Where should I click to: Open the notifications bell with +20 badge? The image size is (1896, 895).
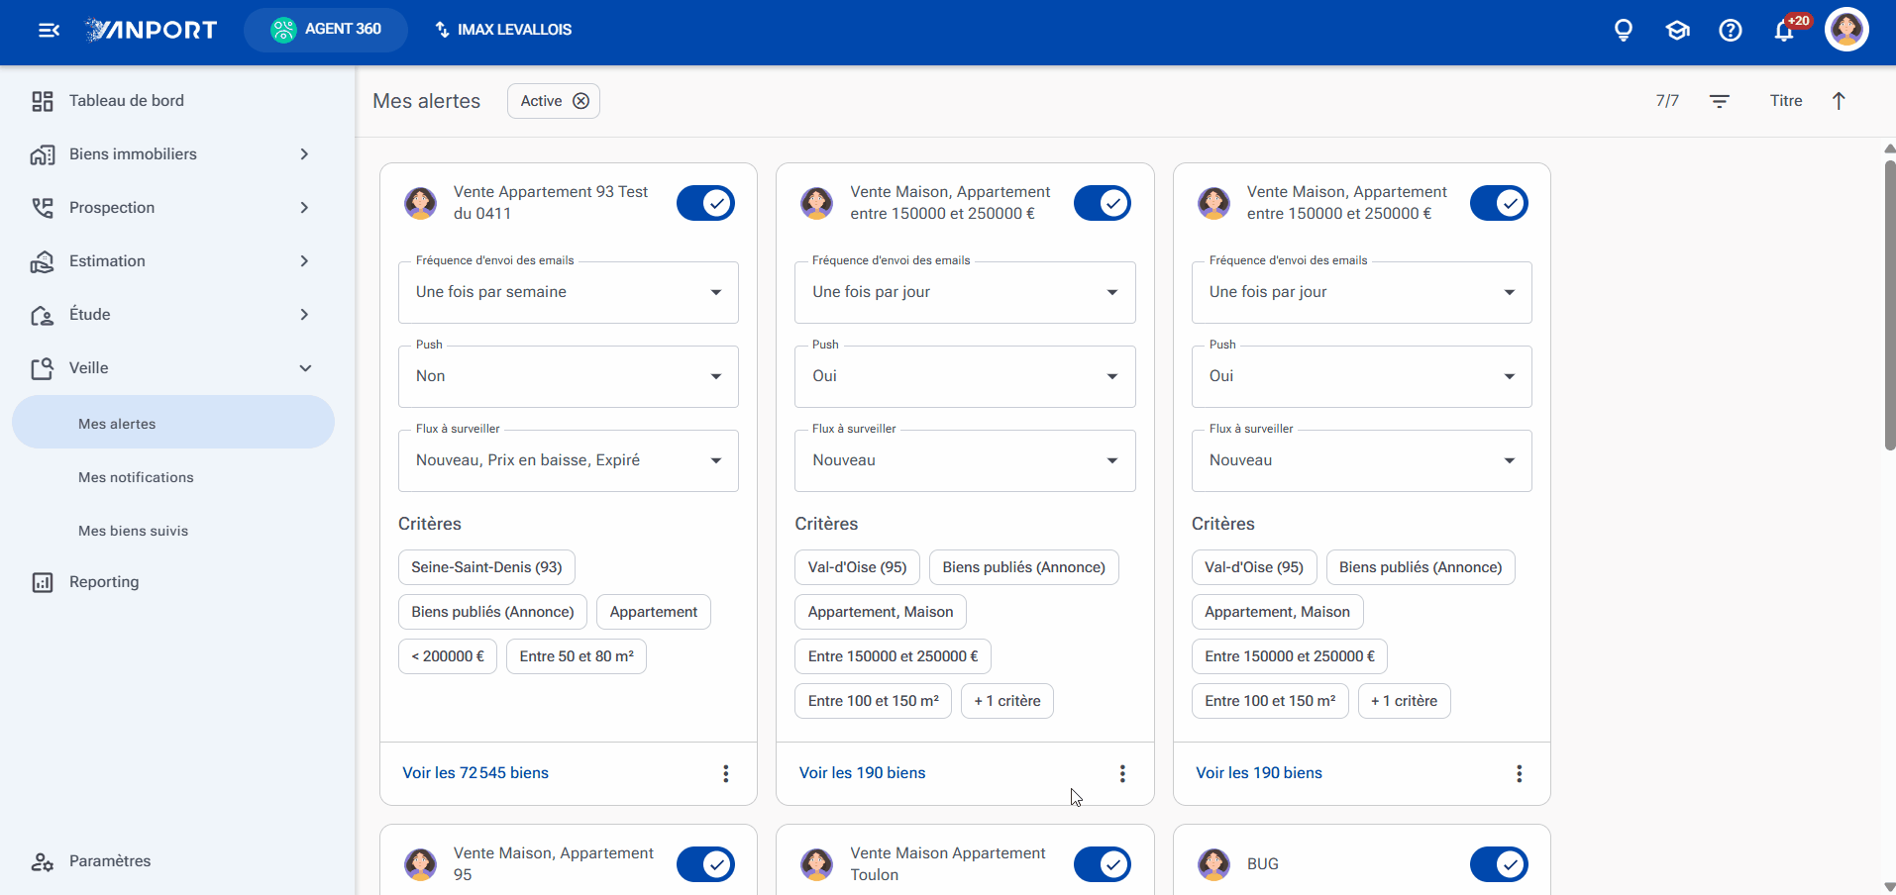[1784, 30]
